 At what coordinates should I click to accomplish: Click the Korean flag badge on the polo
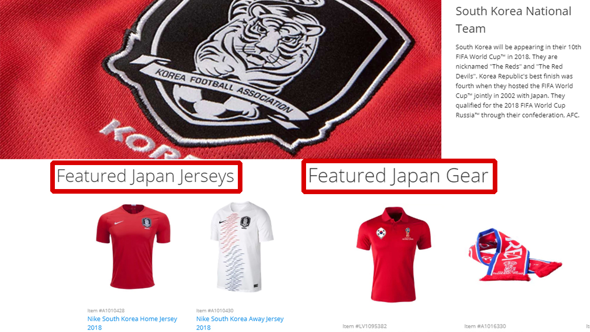381,232
